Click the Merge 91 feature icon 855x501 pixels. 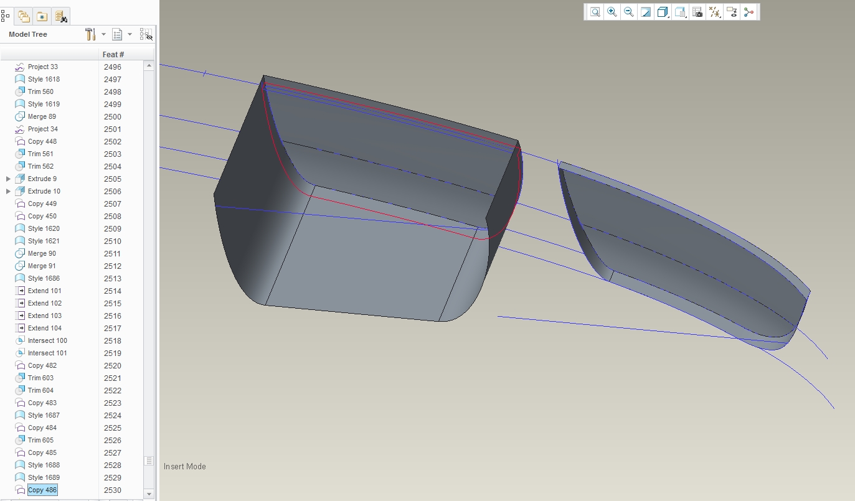tap(20, 266)
